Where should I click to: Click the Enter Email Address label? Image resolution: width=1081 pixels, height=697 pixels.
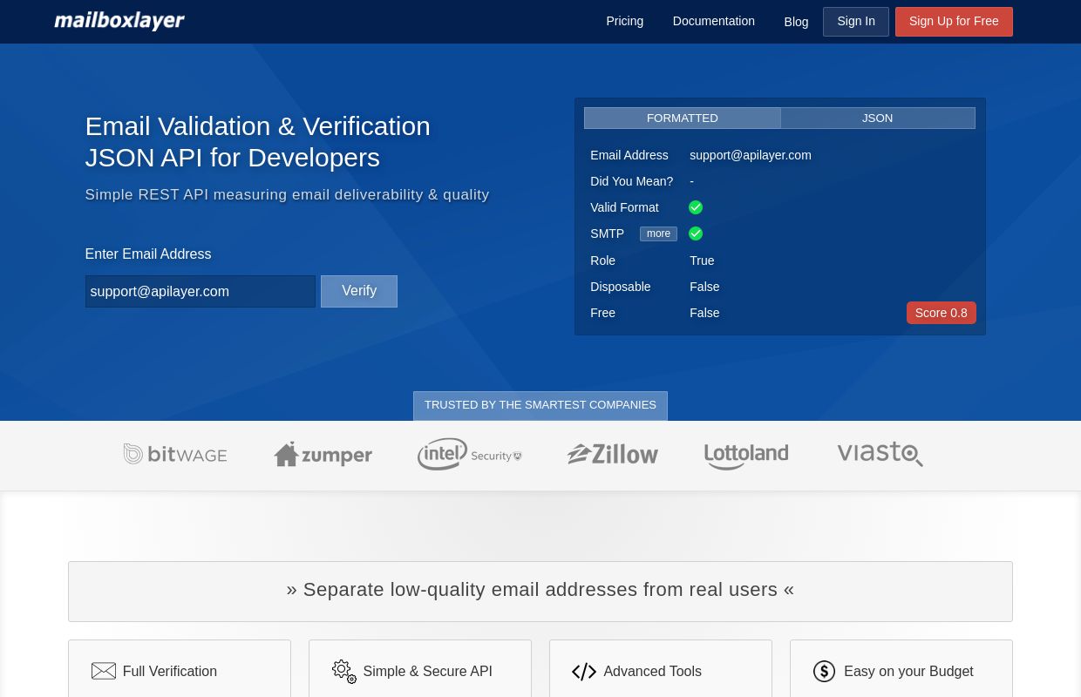click(148, 254)
